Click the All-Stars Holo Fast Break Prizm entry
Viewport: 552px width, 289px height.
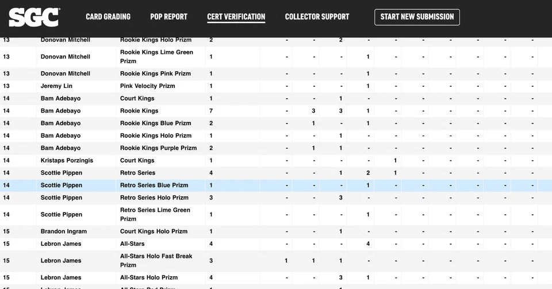(156, 261)
